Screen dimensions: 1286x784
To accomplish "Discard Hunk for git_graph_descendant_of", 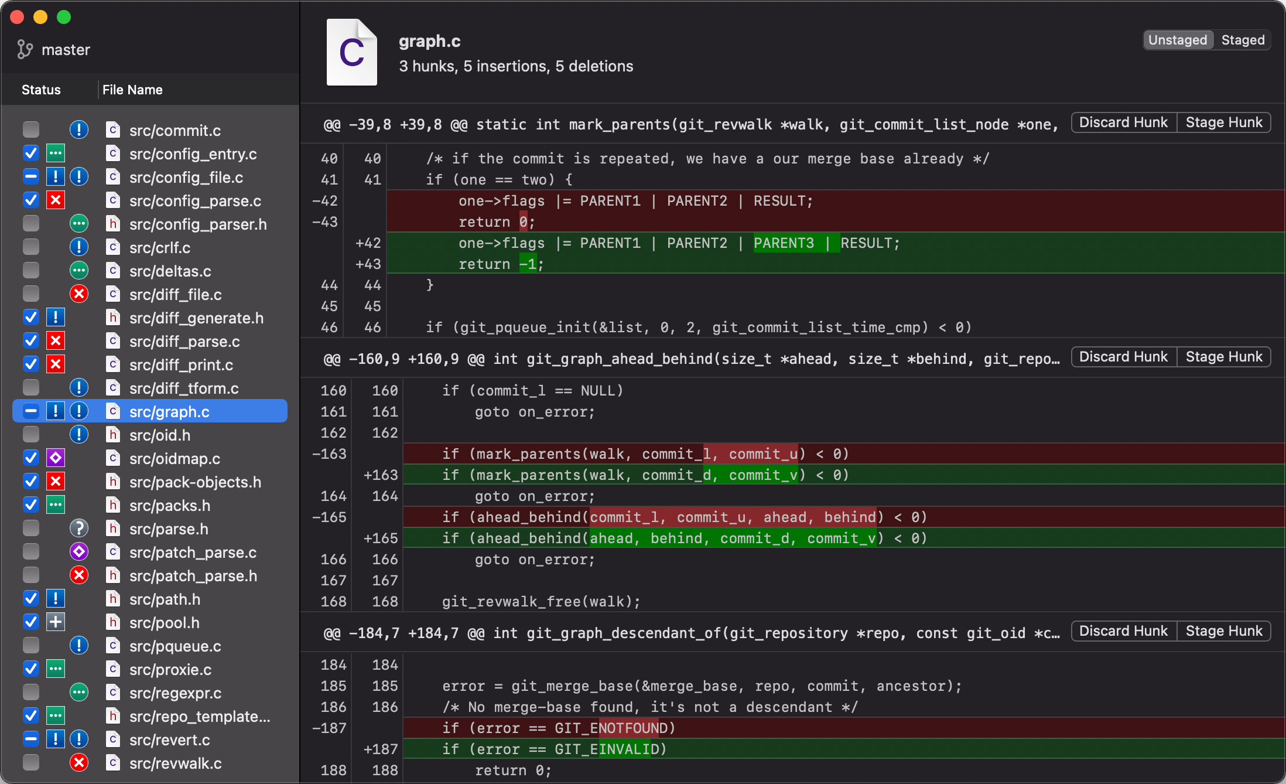I will tap(1124, 631).
